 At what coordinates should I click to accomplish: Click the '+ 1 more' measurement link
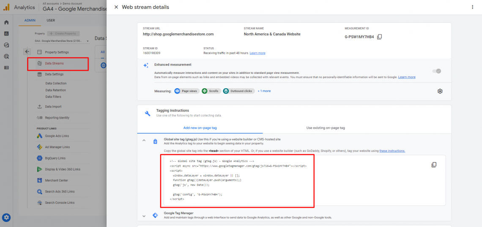tap(264, 91)
